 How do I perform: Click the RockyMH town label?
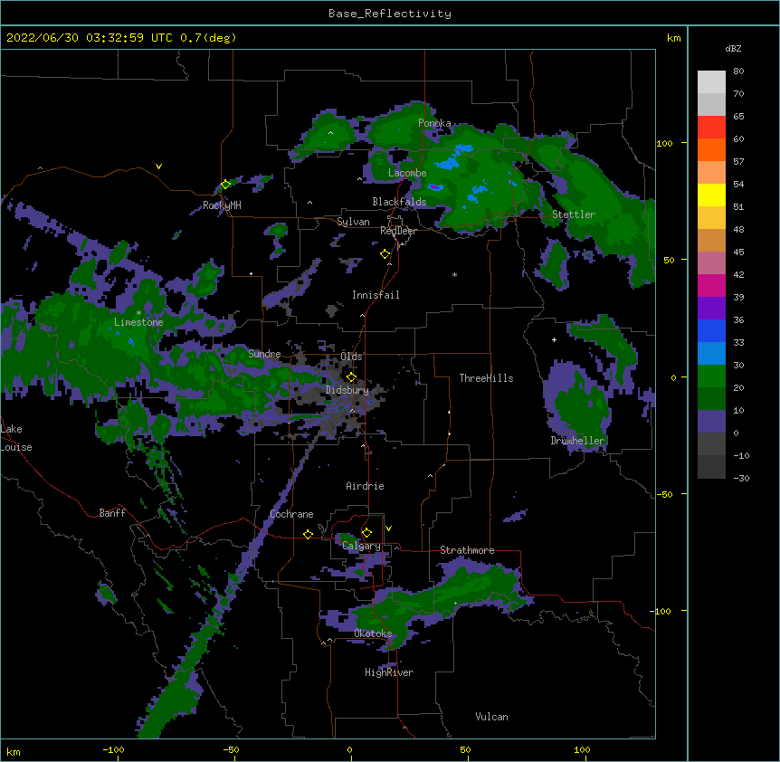tap(222, 205)
